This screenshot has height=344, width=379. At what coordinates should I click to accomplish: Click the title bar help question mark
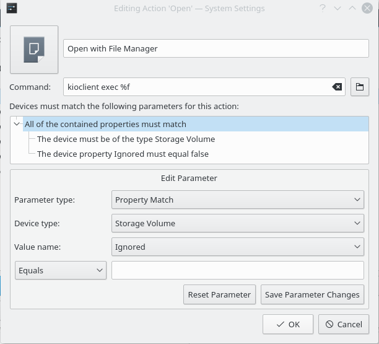[323, 9]
